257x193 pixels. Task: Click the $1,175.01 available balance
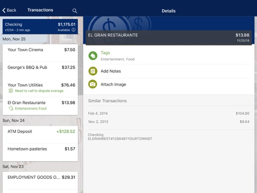pos(67,24)
